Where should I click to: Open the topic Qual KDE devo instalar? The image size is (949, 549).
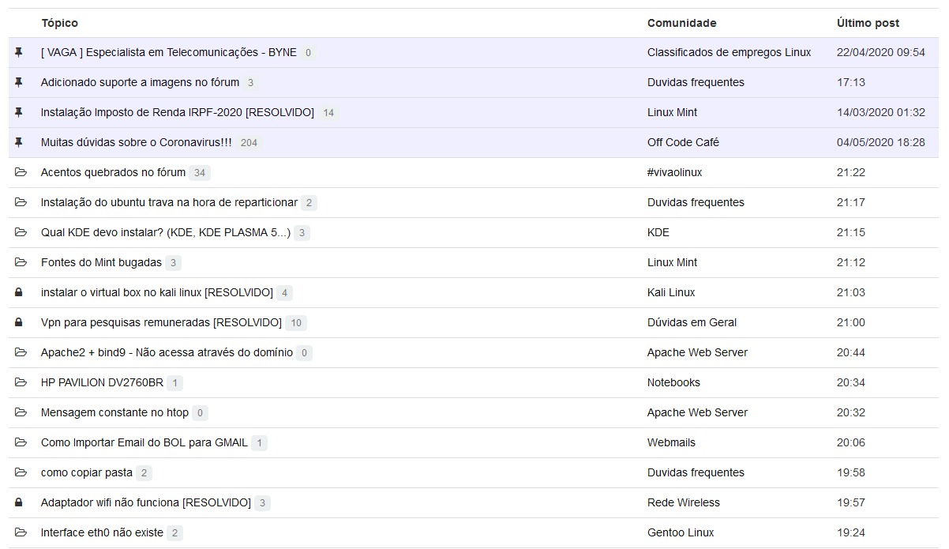click(x=166, y=233)
